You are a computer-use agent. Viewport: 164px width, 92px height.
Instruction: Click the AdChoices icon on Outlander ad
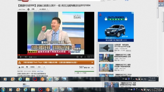click(133, 13)
